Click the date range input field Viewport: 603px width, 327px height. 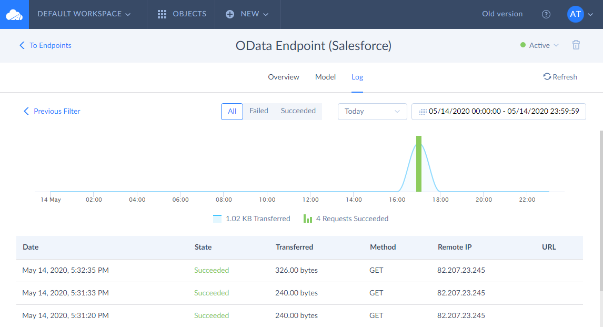[x=498, y=112]
